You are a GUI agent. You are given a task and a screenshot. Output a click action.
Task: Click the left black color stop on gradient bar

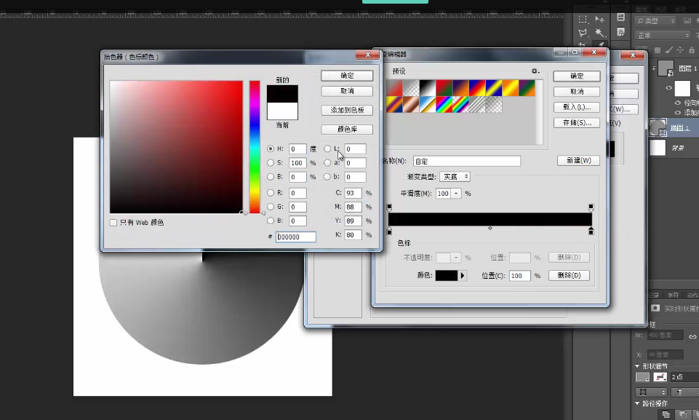(x=389, y=231)
